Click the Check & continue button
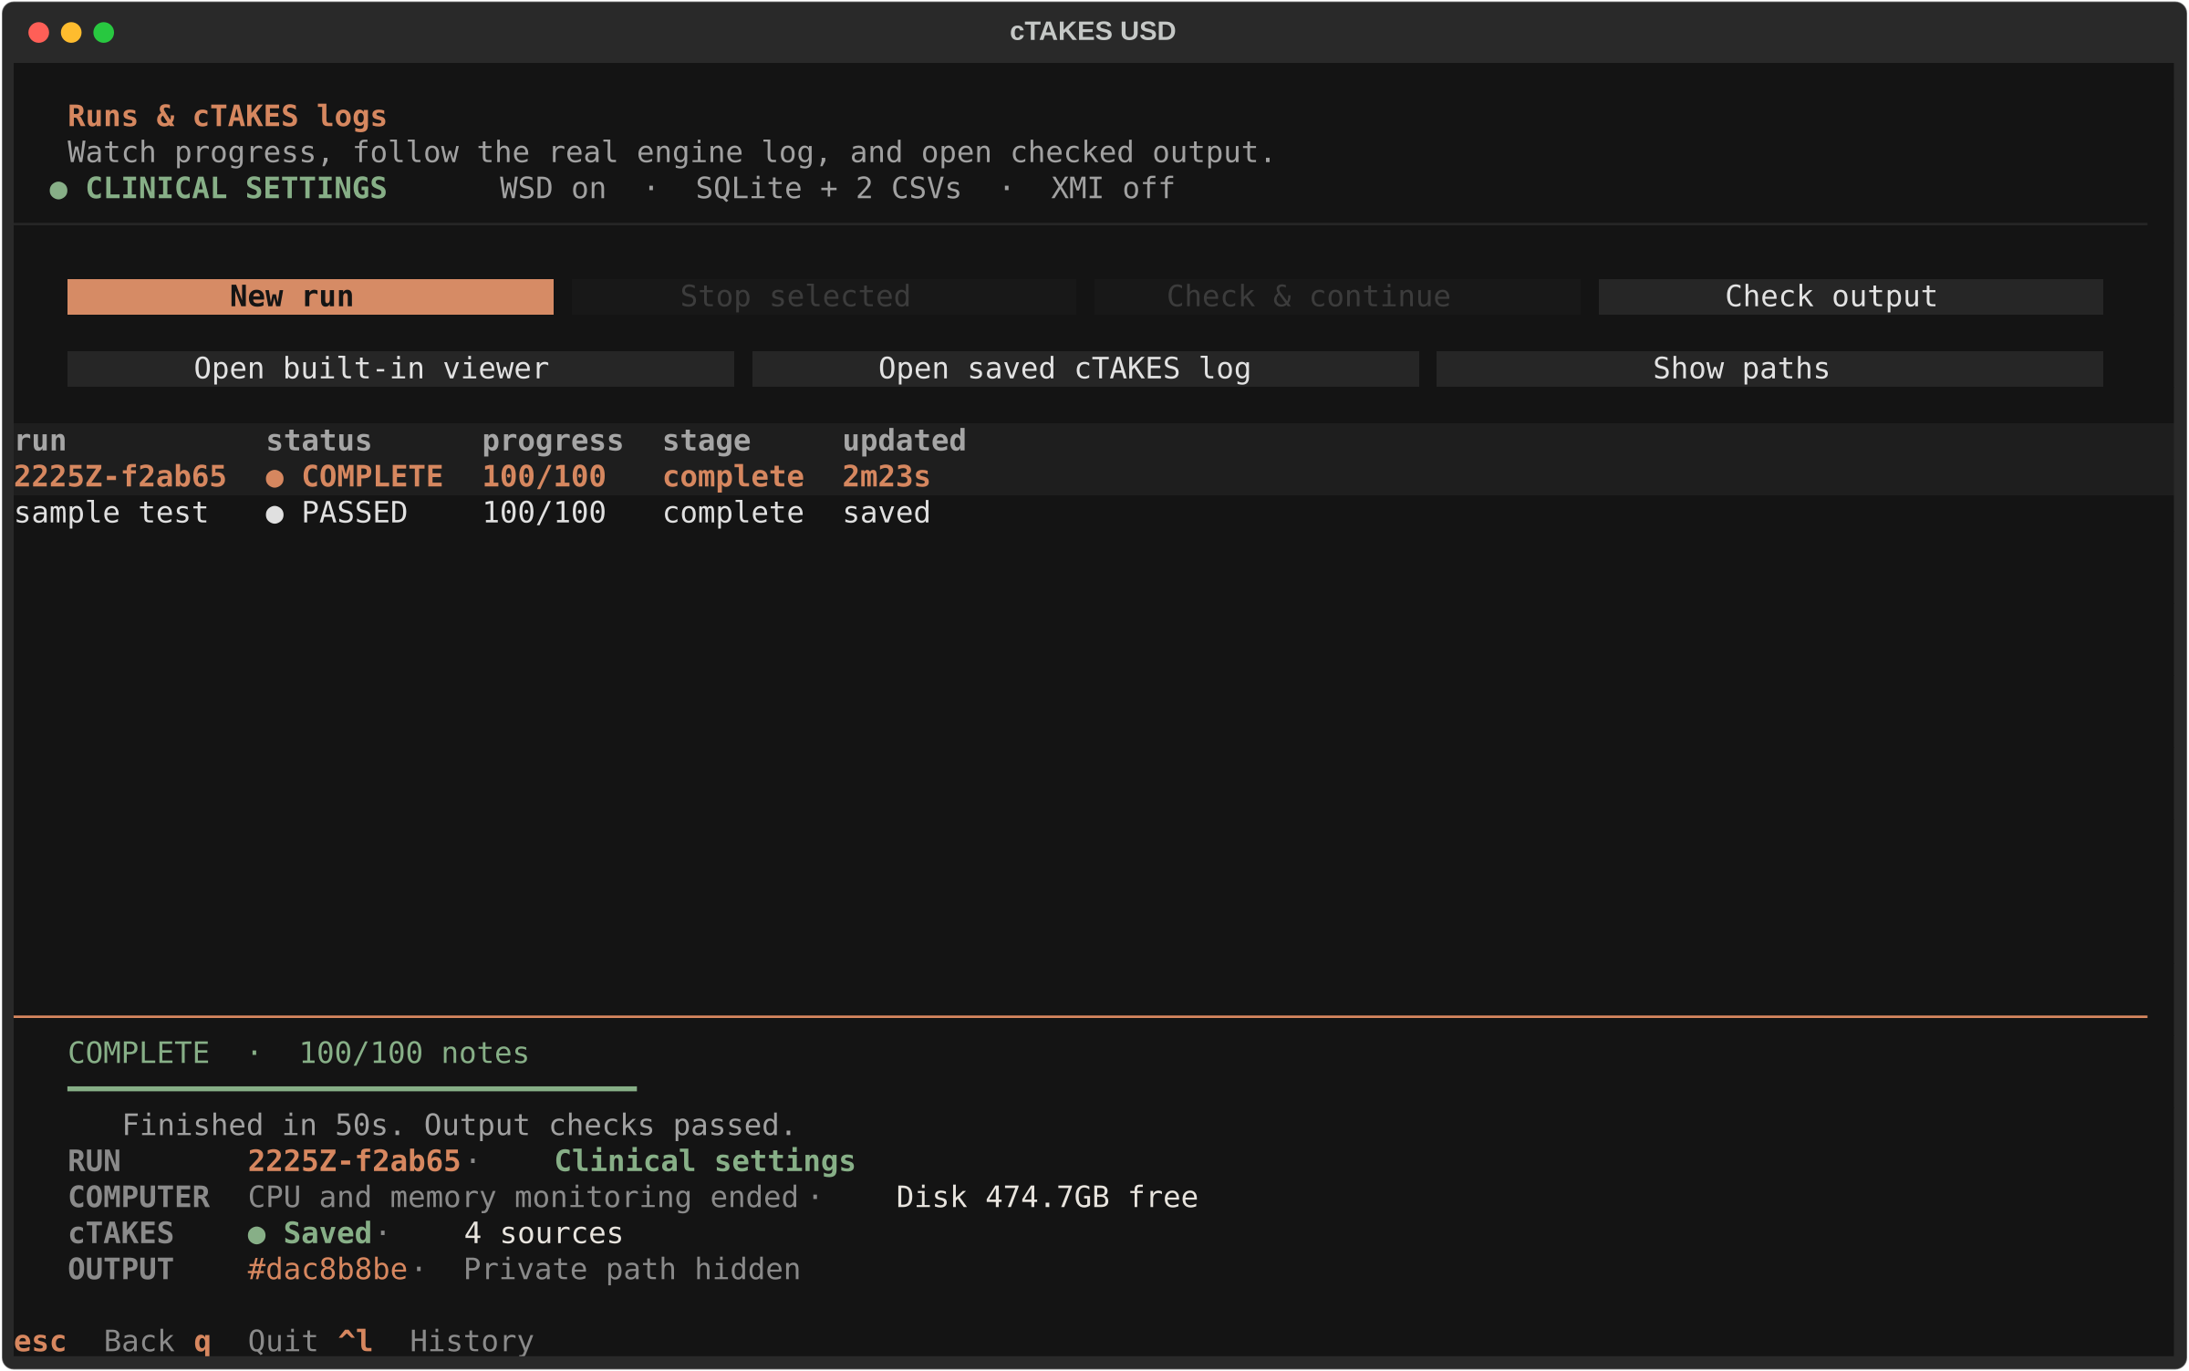 pos(1336,296)
